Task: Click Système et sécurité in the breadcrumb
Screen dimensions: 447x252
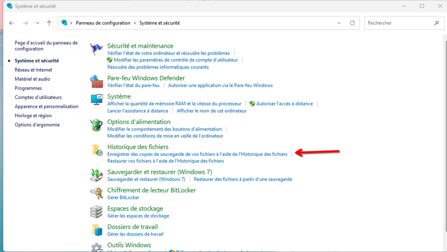Action: click(x=159, y=23)
